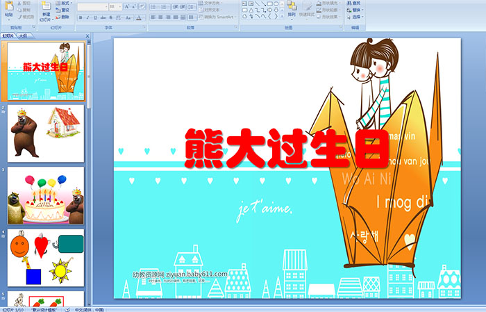Image resolution: width=486 pixels, height=312 pixels.
Task: Click the status bar language 中文(简体，中国)
Action: (x=90, y=309)
